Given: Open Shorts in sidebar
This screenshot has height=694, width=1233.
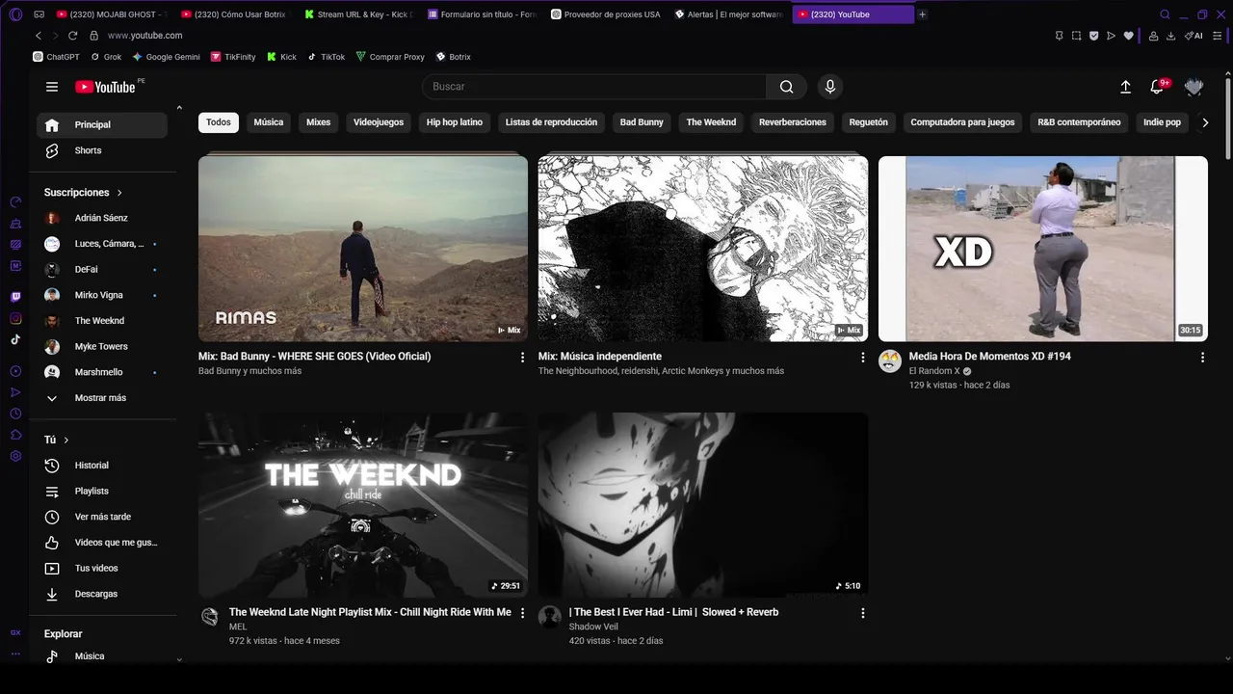Looking at the screenshot, I should point(102,151).
